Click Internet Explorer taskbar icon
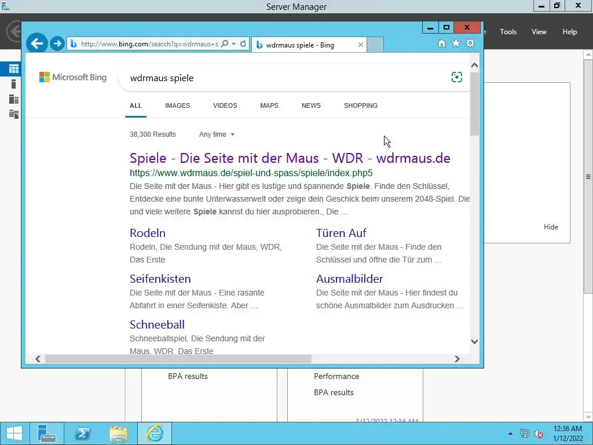Viewport: 593px width, 445px height. pyautogui.click(x=155, y=433)
